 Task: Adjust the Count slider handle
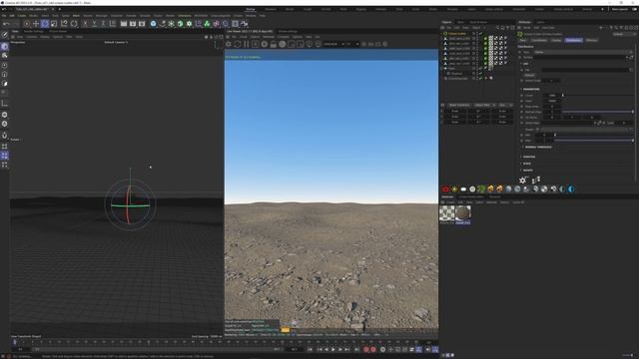tap(563, 96)
